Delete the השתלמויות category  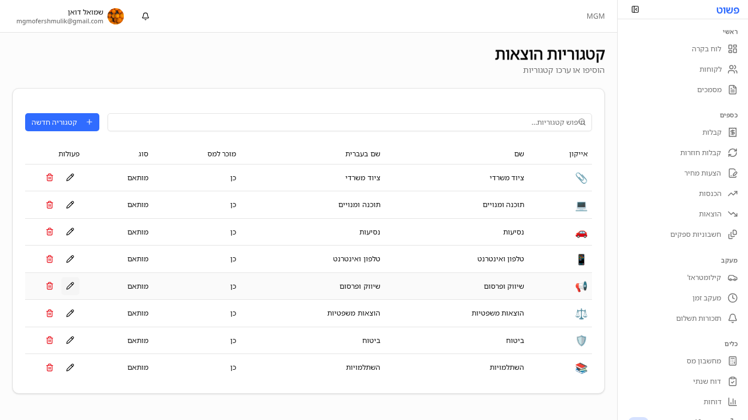[x=50, y=367]
